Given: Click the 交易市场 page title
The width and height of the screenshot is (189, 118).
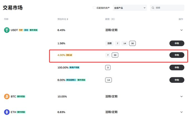Looking at the screenshot, I should (13, 8).
